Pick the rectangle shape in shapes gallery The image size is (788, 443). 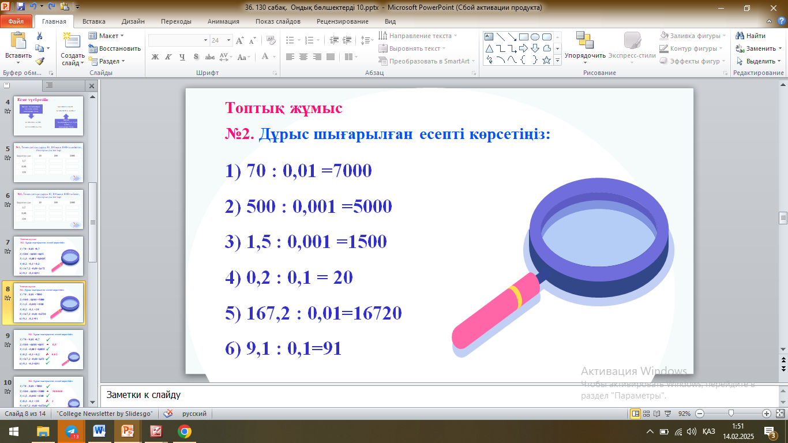pos(524,37)
